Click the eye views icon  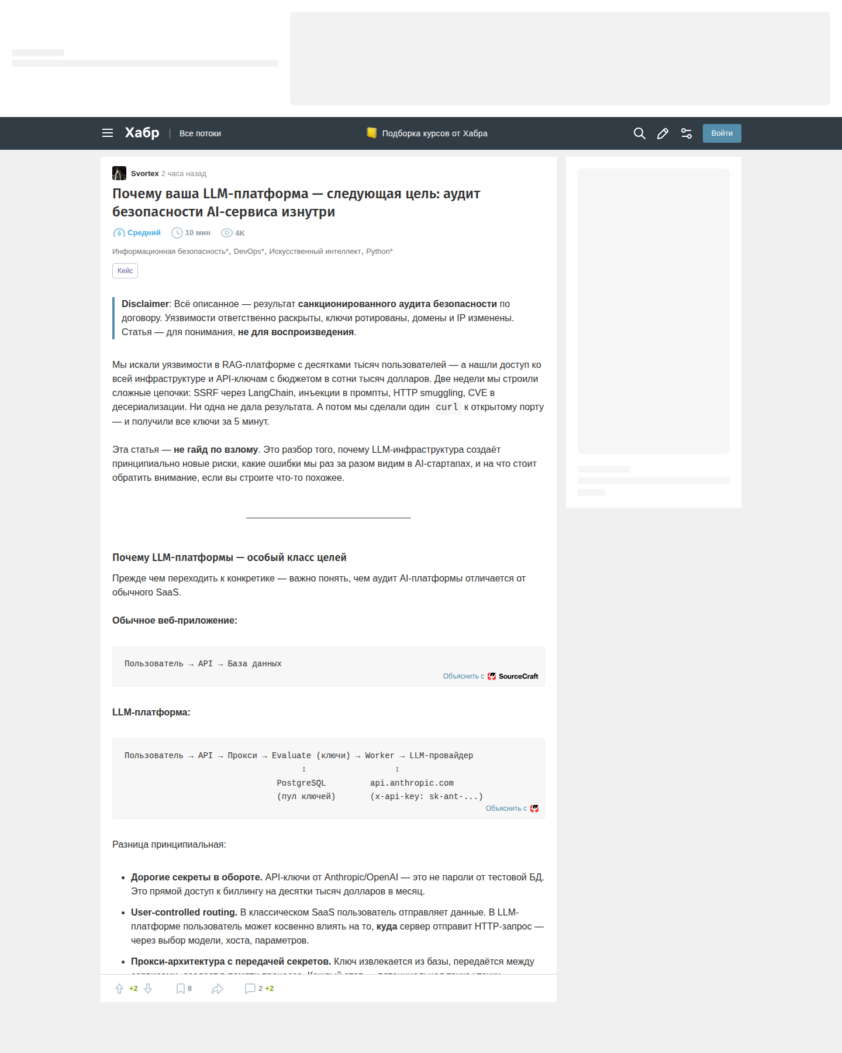226,233
